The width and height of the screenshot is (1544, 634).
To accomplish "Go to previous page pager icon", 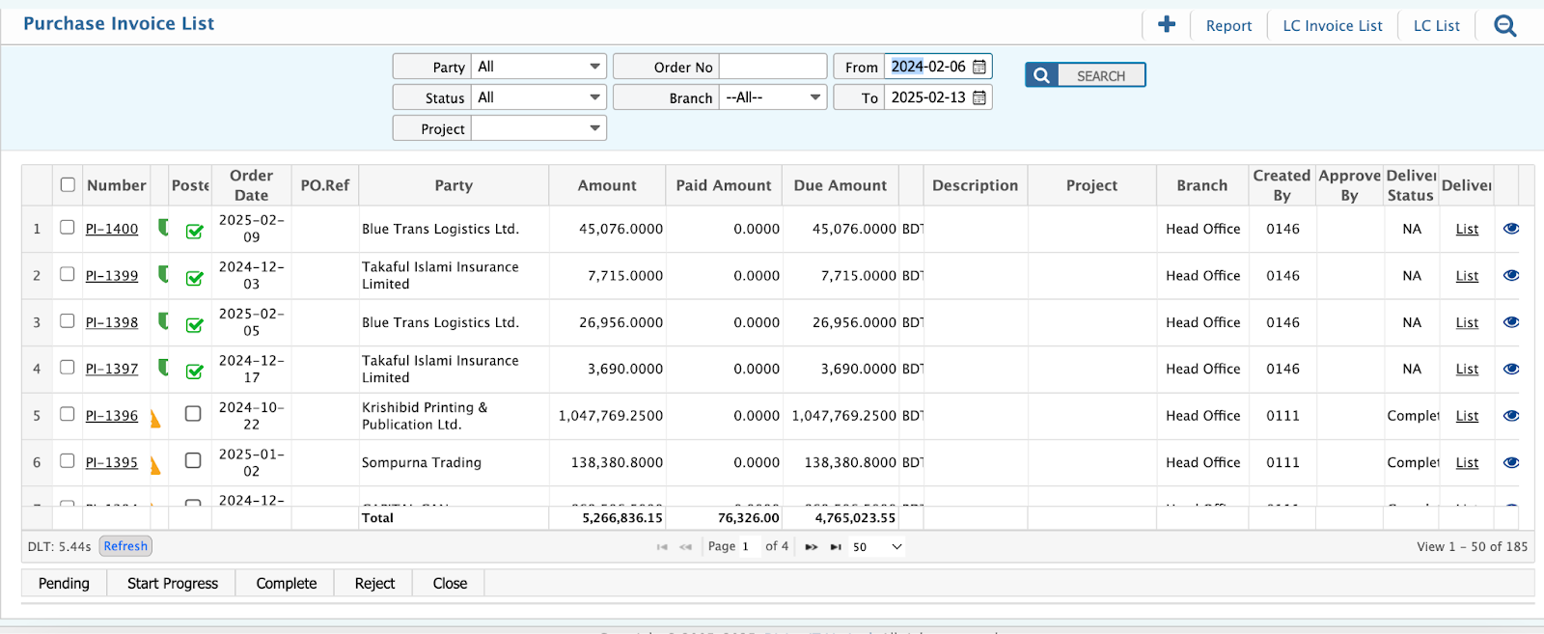I will click(x=685, y=547).
